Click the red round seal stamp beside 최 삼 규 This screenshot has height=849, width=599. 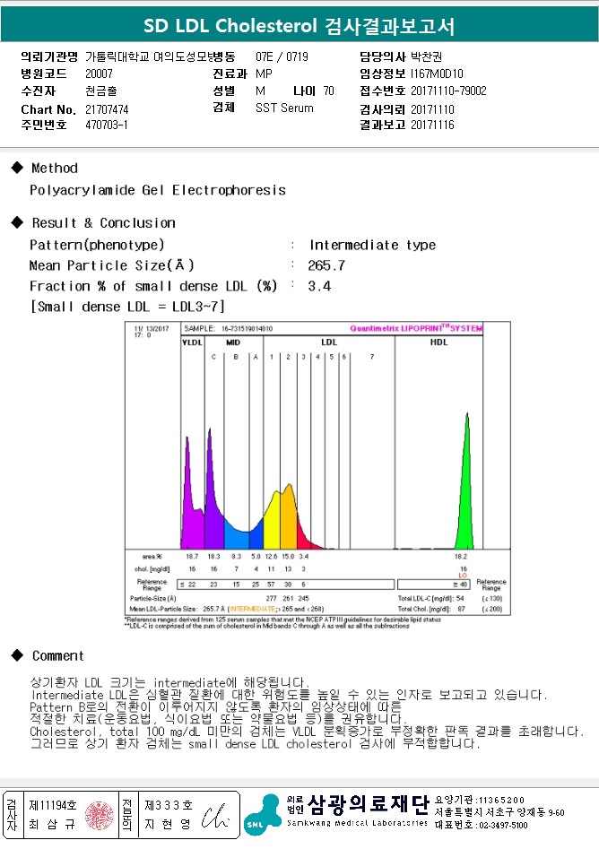pos(100,816)
